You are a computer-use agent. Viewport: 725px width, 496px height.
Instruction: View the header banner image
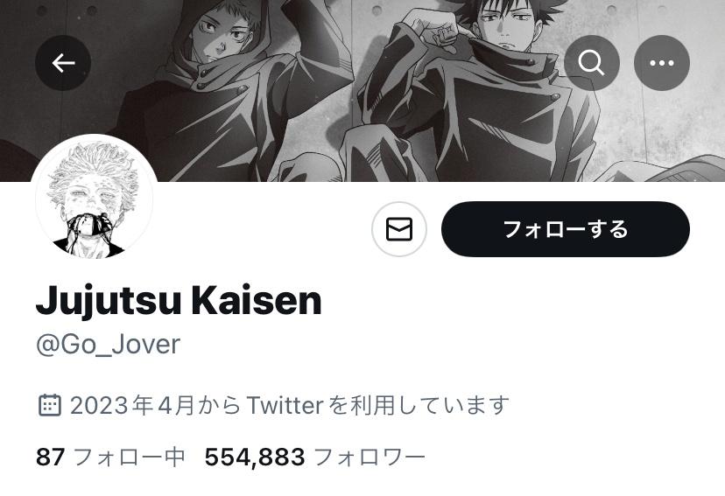click(362, 90)
